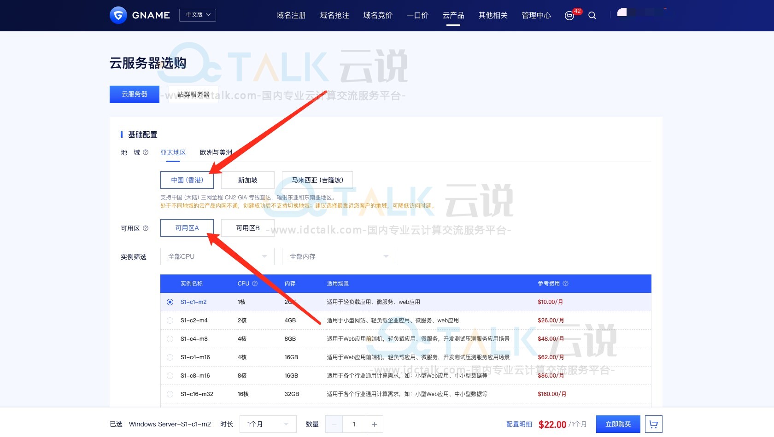Open the notifications icon with 42 badge

(569, 16)
